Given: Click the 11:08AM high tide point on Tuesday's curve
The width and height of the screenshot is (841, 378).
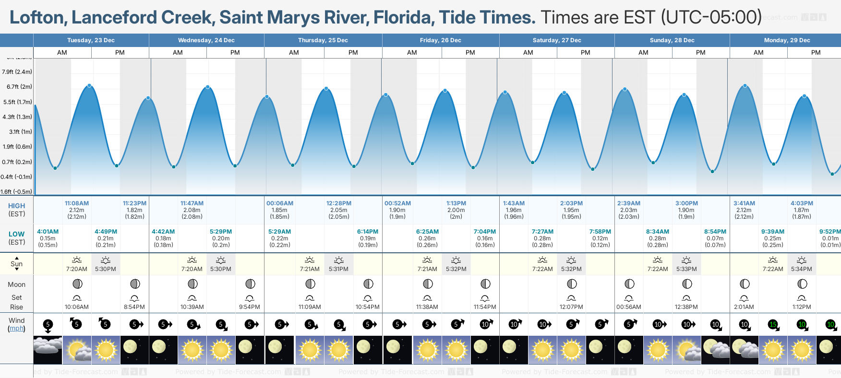Looking at the screenshot, I should 89,86.
